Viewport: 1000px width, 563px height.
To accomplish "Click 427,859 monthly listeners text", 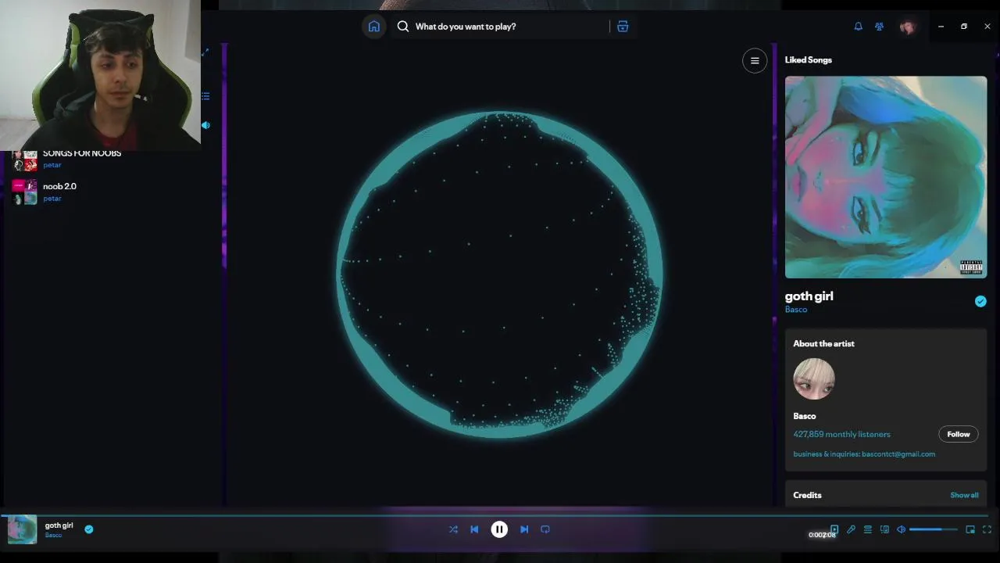I will click(x=841, y=434).
